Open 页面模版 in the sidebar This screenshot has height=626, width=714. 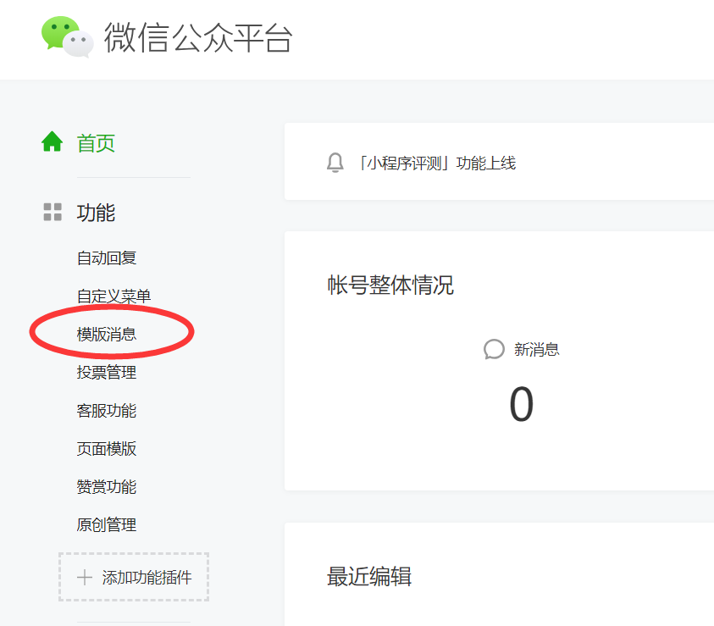[x=107, y=449]
